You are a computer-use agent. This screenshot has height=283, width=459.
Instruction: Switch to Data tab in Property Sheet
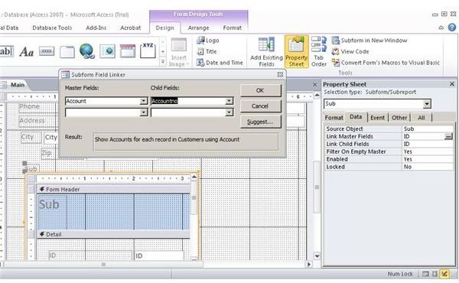tap(356, 117)
